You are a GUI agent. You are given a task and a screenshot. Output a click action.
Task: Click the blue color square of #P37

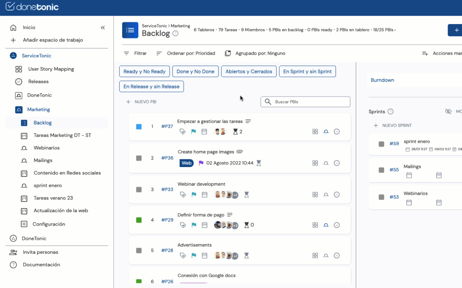click(x=139, y=126)
